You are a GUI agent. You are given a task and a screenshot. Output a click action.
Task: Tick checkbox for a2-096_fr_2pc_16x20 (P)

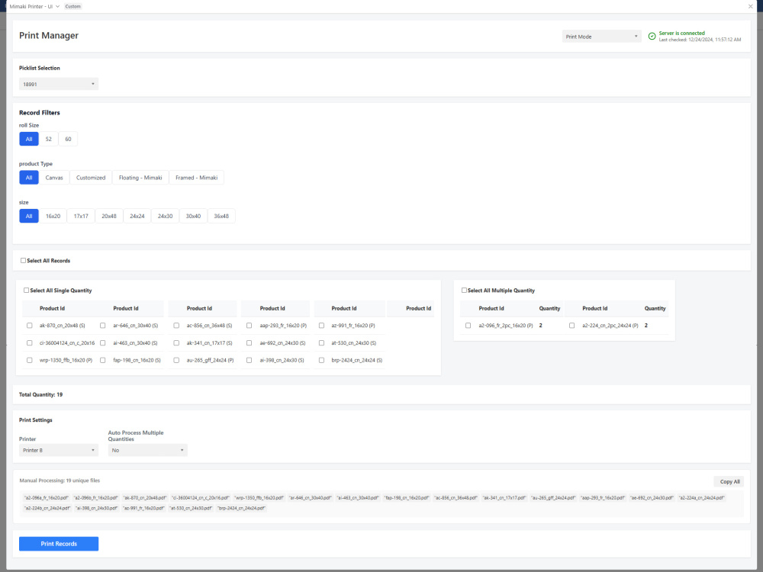[x=468, y=326]
